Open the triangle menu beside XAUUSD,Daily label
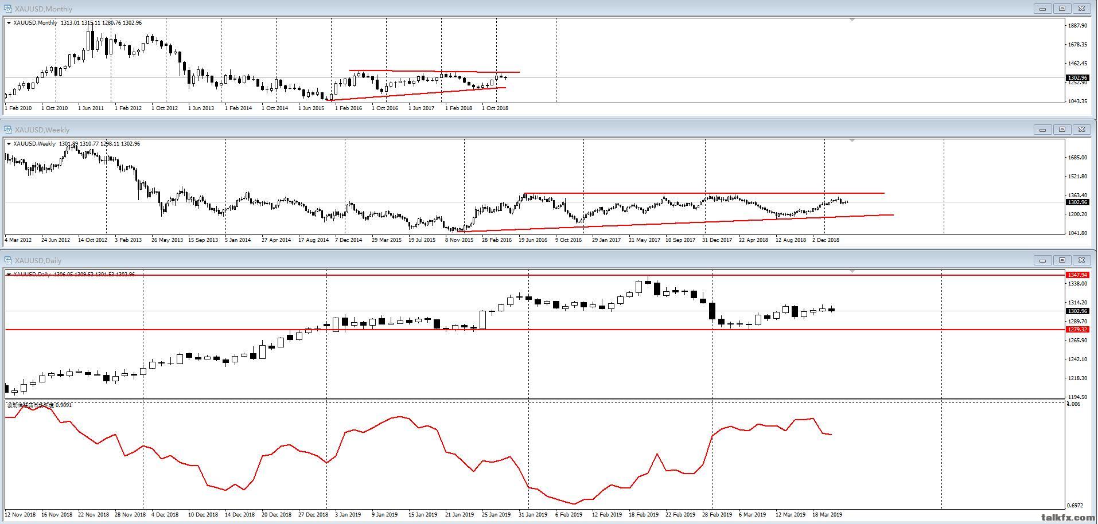 point(9,275)
